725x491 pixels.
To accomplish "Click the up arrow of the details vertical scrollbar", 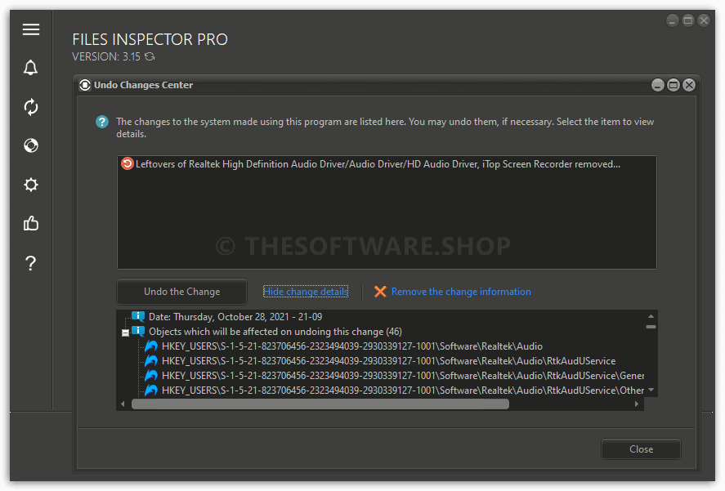I will [x=651, y=316].
